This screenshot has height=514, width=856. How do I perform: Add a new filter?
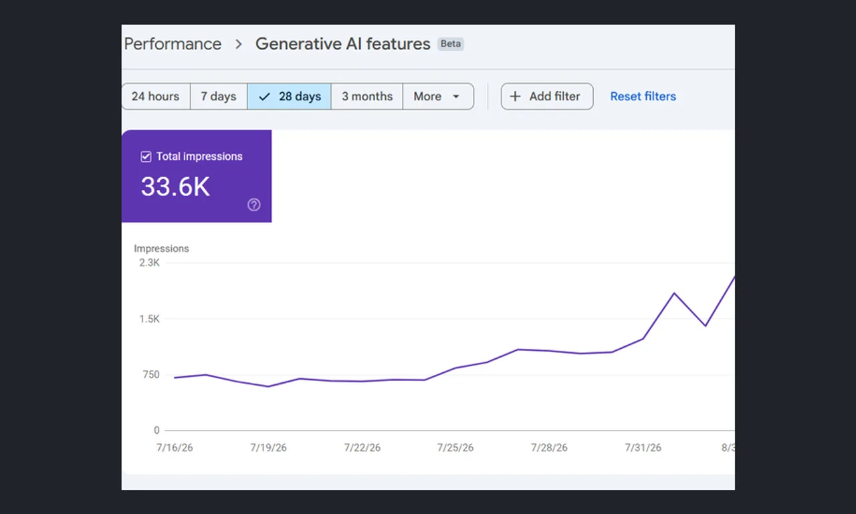click(547, 96)
